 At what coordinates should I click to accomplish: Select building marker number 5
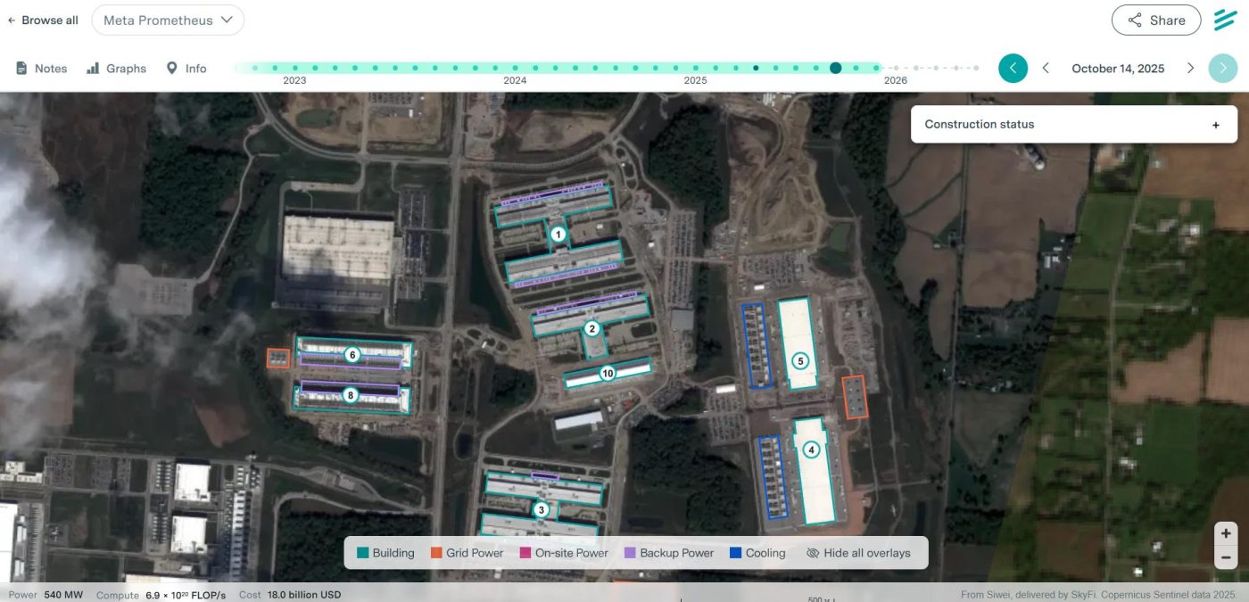tap(800, 361)
